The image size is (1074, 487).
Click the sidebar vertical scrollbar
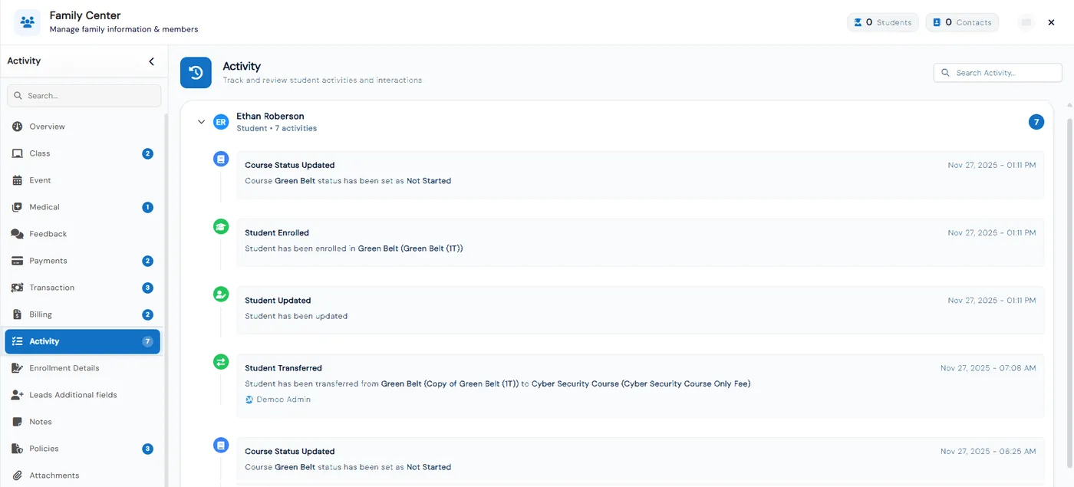click(166, 299)
